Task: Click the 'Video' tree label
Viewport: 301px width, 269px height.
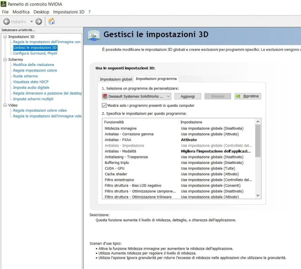Action: [13, 105]
